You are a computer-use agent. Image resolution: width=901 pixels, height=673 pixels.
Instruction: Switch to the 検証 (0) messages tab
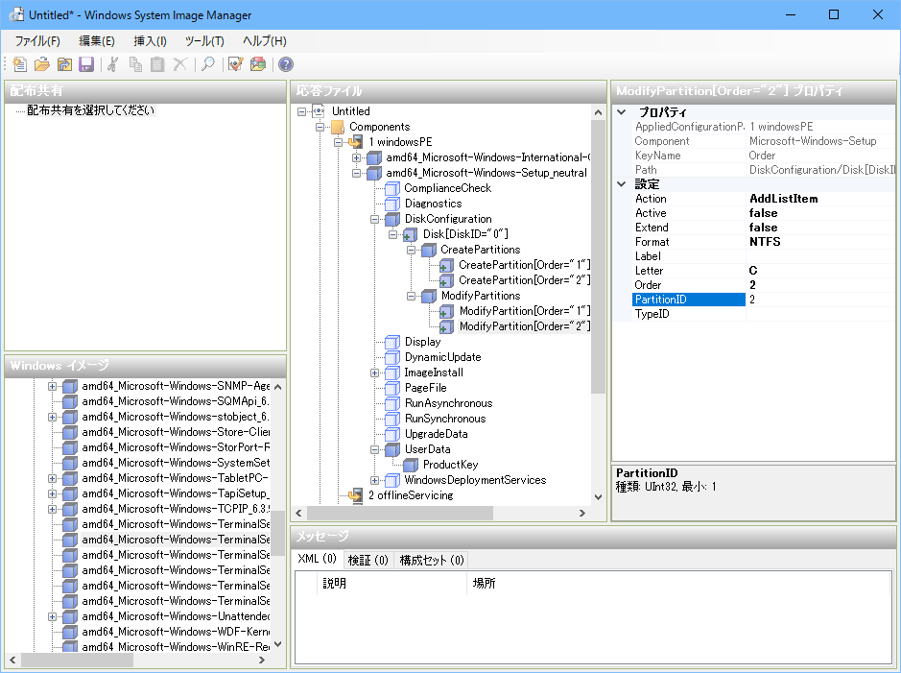point(368,560)
